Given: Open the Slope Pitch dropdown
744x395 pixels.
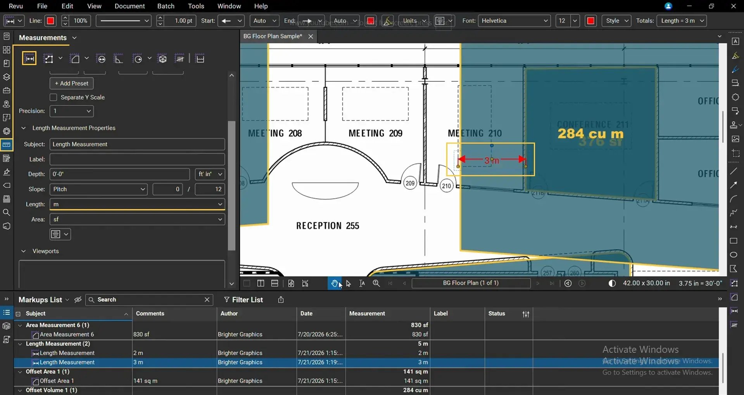Looking at the screenshot, I should [x=98, y=189].
